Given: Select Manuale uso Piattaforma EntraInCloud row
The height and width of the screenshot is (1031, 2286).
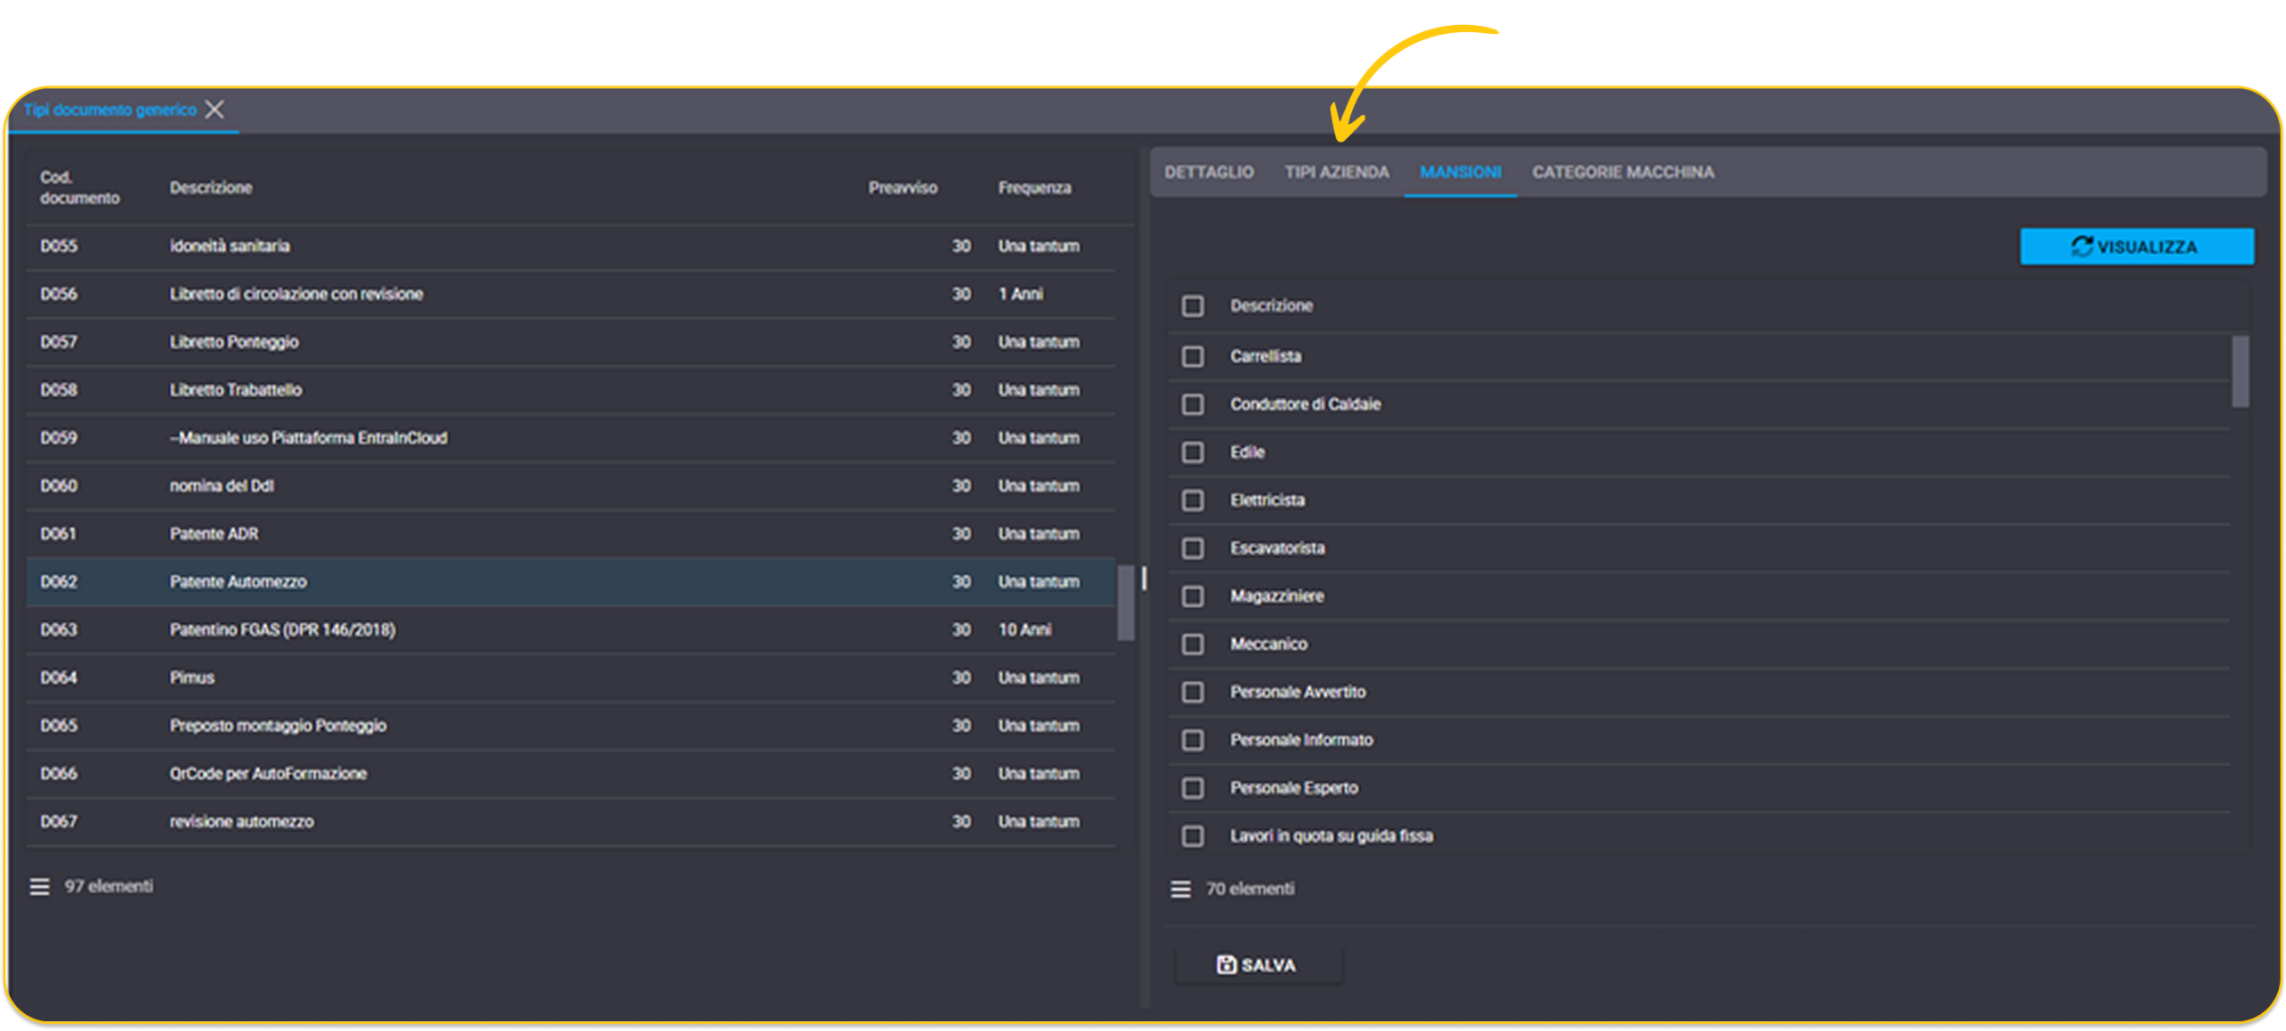Looking at the screenshot, I should click(x=571, y=438).
